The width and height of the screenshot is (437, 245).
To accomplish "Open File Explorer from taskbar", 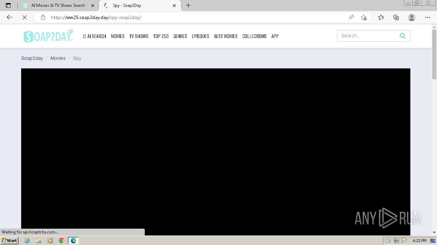I will (39, 241).
